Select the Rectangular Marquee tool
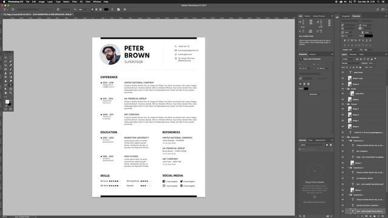 [x=11, y=58]
